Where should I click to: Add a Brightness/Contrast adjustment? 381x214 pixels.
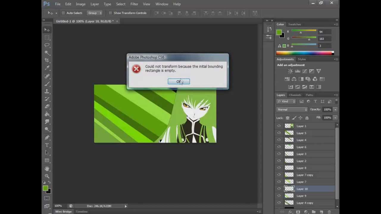(x=291, y=71)
